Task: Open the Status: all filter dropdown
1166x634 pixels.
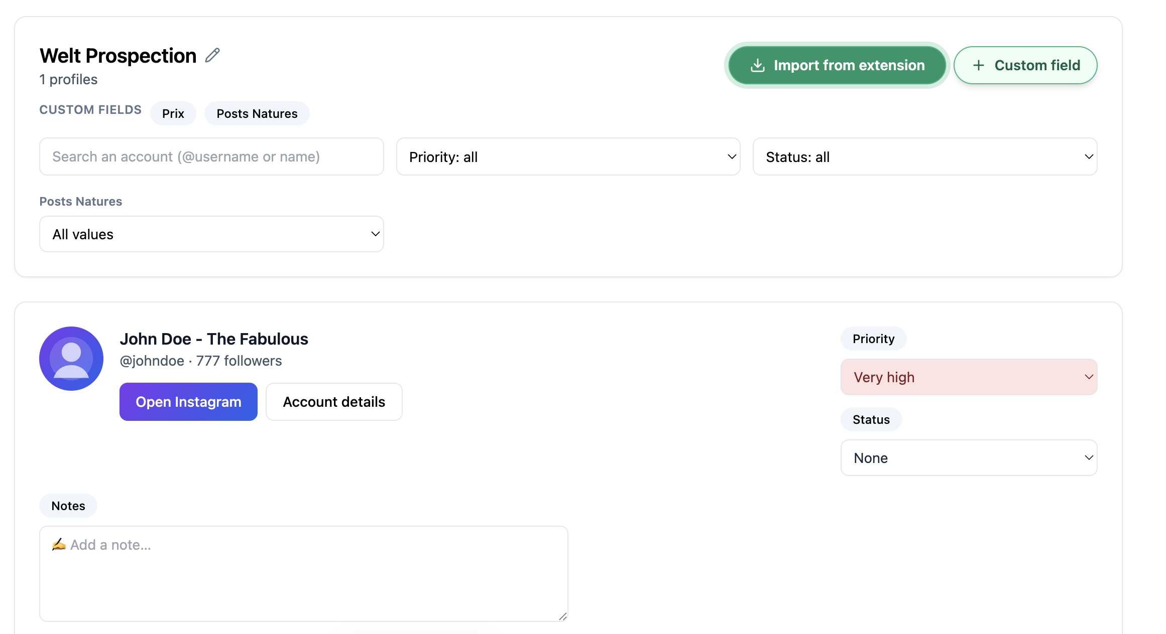Action: [x=924, y=156]
